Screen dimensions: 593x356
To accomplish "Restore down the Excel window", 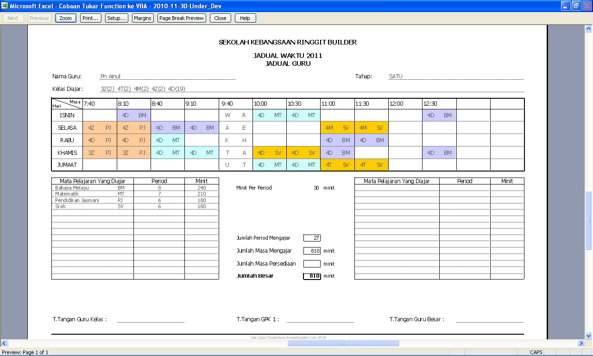I will point(575,6).
